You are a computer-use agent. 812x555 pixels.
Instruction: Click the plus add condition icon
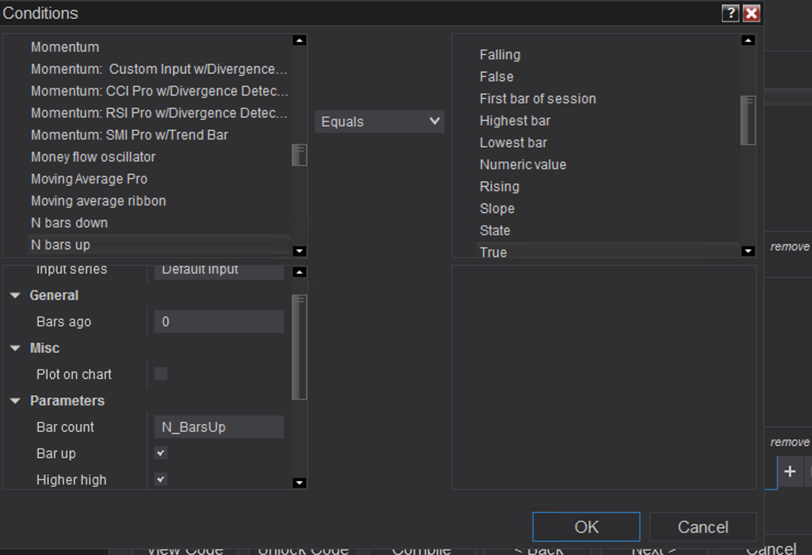click(790, 471)
